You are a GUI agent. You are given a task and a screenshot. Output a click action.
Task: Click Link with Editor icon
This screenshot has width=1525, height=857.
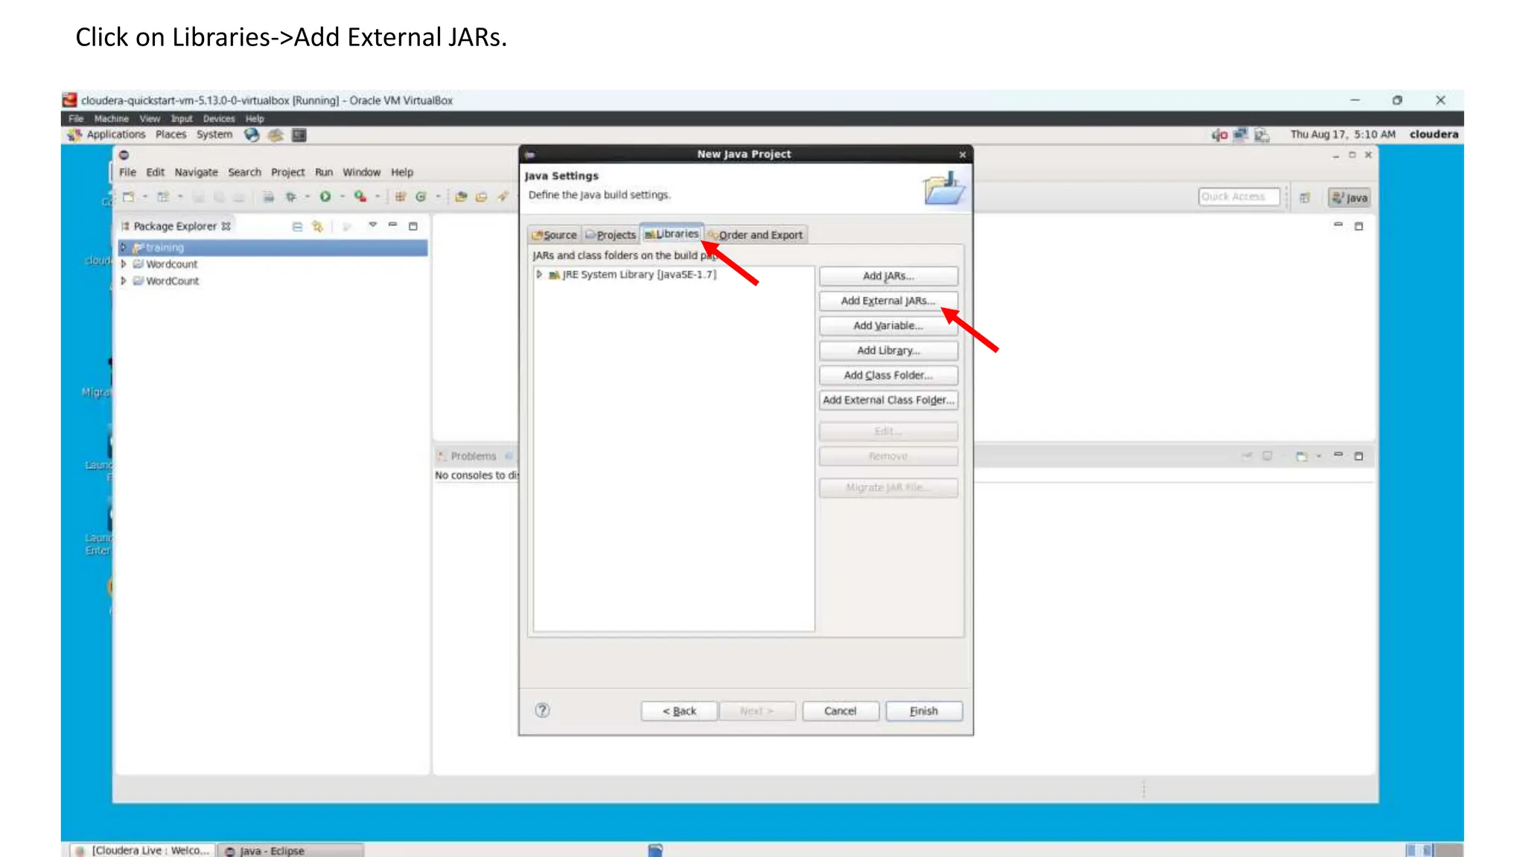[318, 226]
